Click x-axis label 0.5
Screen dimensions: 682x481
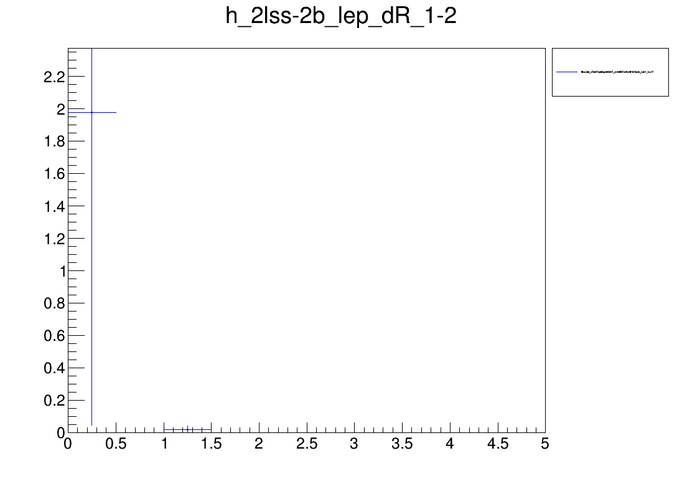click(116, 444)
